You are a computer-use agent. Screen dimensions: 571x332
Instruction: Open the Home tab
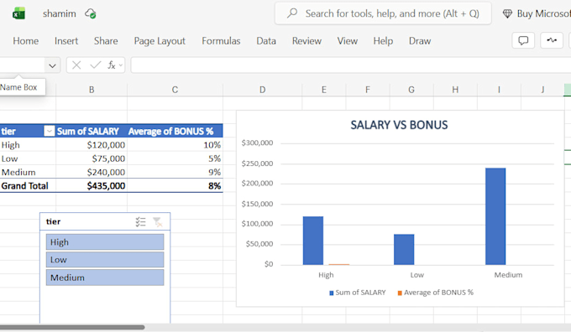point(26,41)
